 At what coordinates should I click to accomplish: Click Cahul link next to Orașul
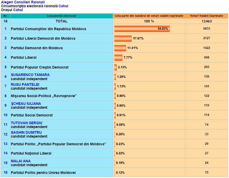click(18, 10)
